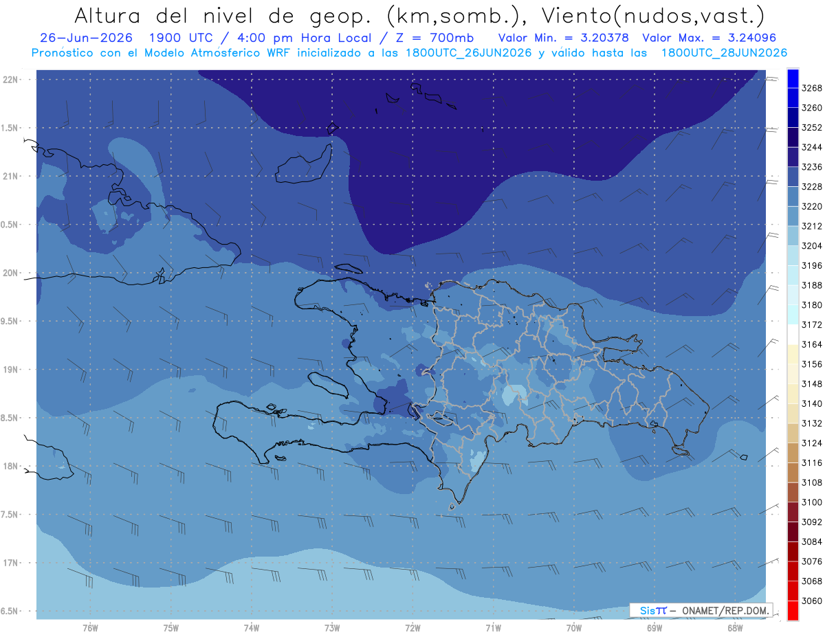Click the 22N latitude label
Image resolution: width=825 pixels, height=637 pixels.
11,80
